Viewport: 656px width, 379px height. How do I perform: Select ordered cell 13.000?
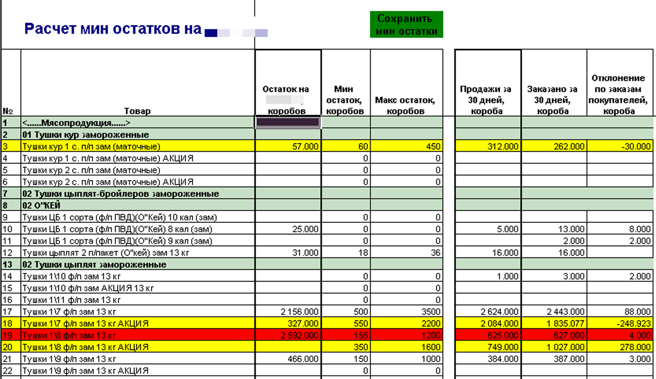(x=554, y=229)
